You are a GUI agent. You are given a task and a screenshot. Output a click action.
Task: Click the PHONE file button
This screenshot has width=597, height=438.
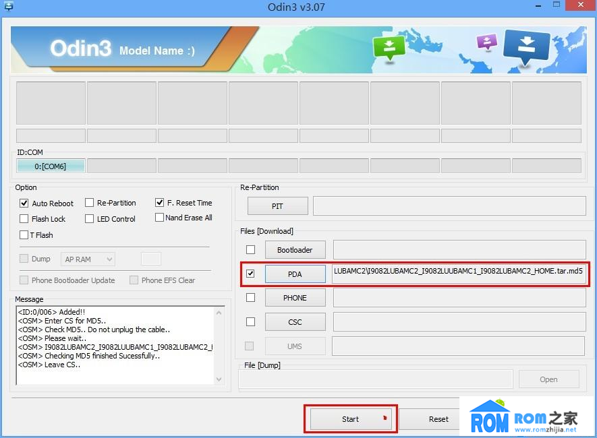(295, 298)
